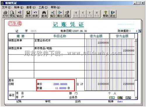146x107 pixels.
Task: Click the 打印 print toolbar icon
Action: point(6,14)
